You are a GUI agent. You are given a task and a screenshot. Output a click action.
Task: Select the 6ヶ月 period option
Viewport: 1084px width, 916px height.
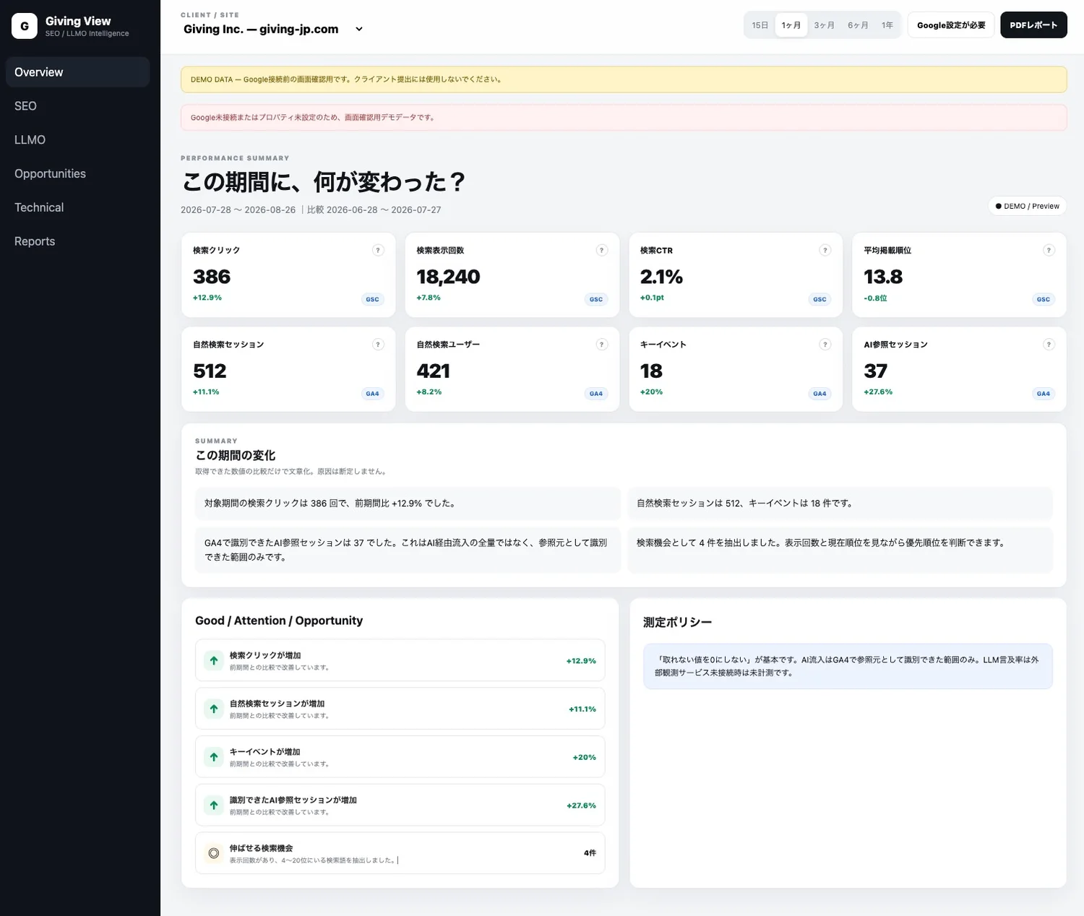[858, 25]
